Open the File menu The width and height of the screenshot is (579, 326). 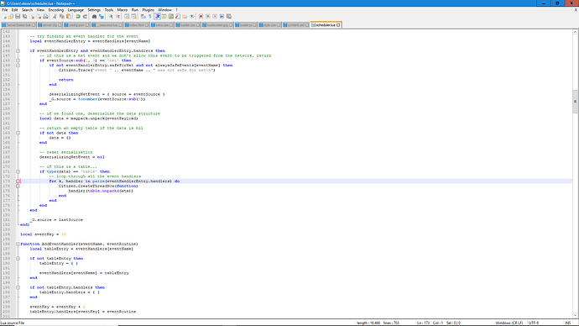click(5, 10)
